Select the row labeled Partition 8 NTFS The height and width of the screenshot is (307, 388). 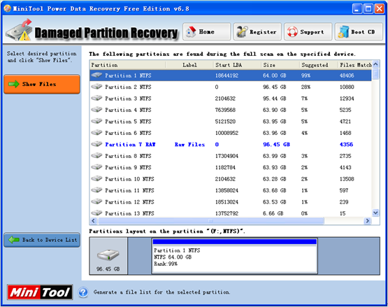231,156
